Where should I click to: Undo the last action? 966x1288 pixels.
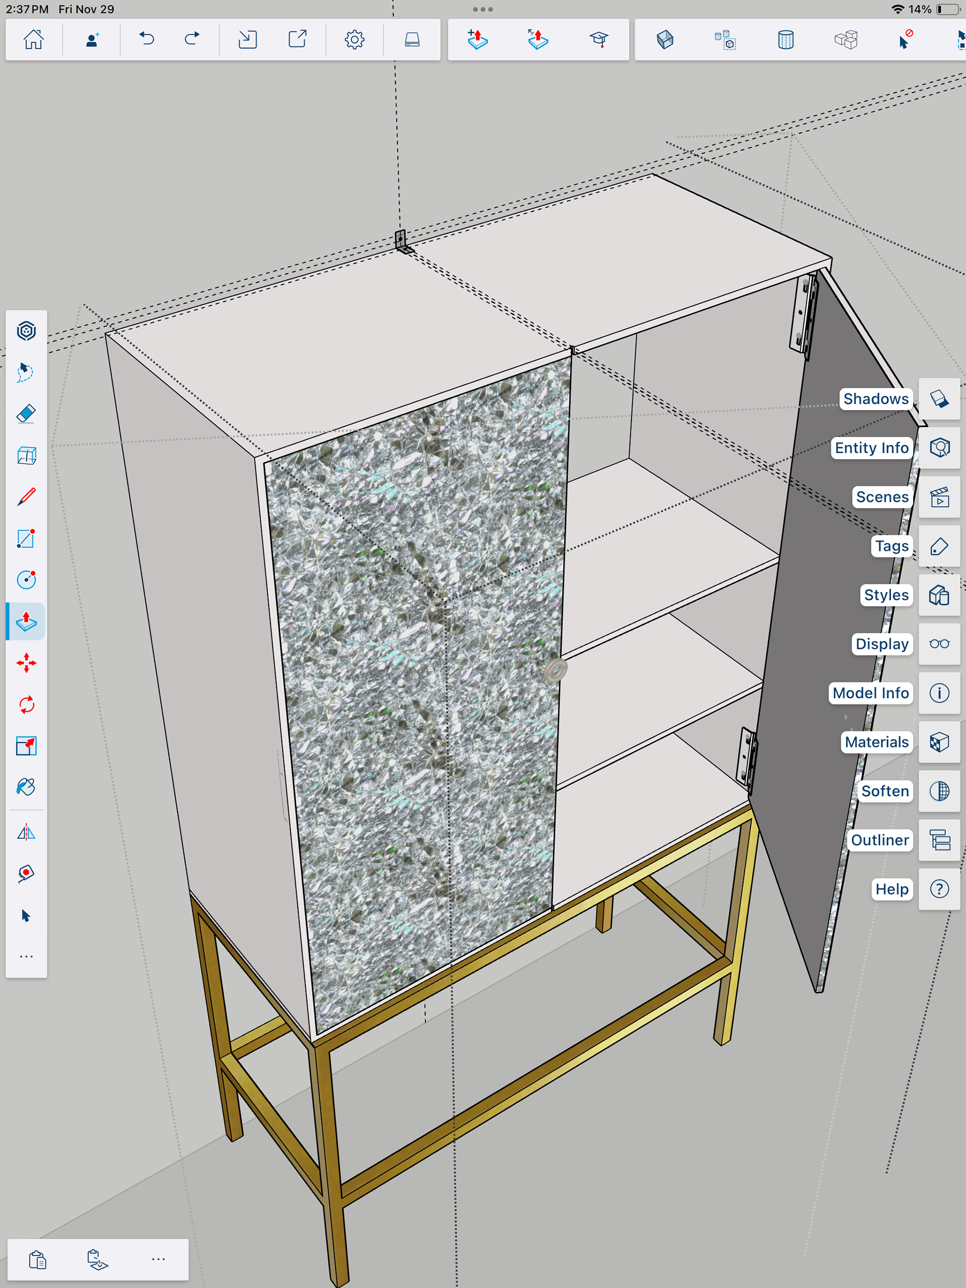coord(147,40)
